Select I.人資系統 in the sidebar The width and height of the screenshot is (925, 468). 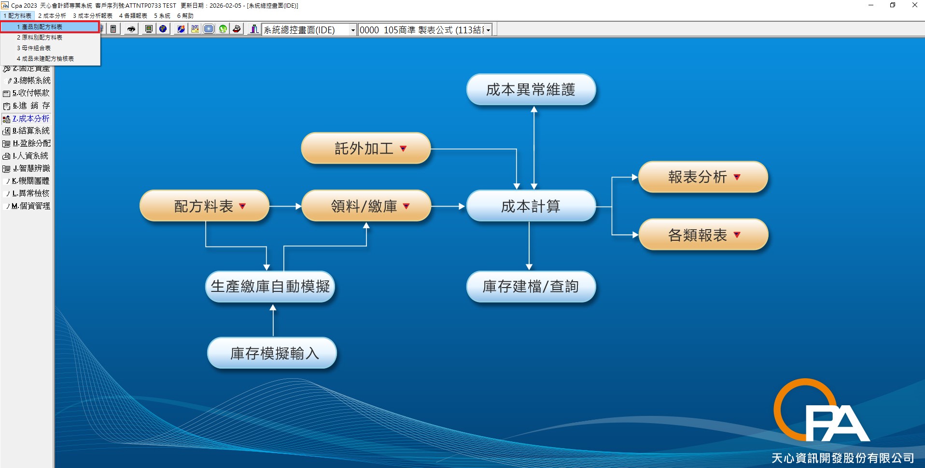point(30,156)
